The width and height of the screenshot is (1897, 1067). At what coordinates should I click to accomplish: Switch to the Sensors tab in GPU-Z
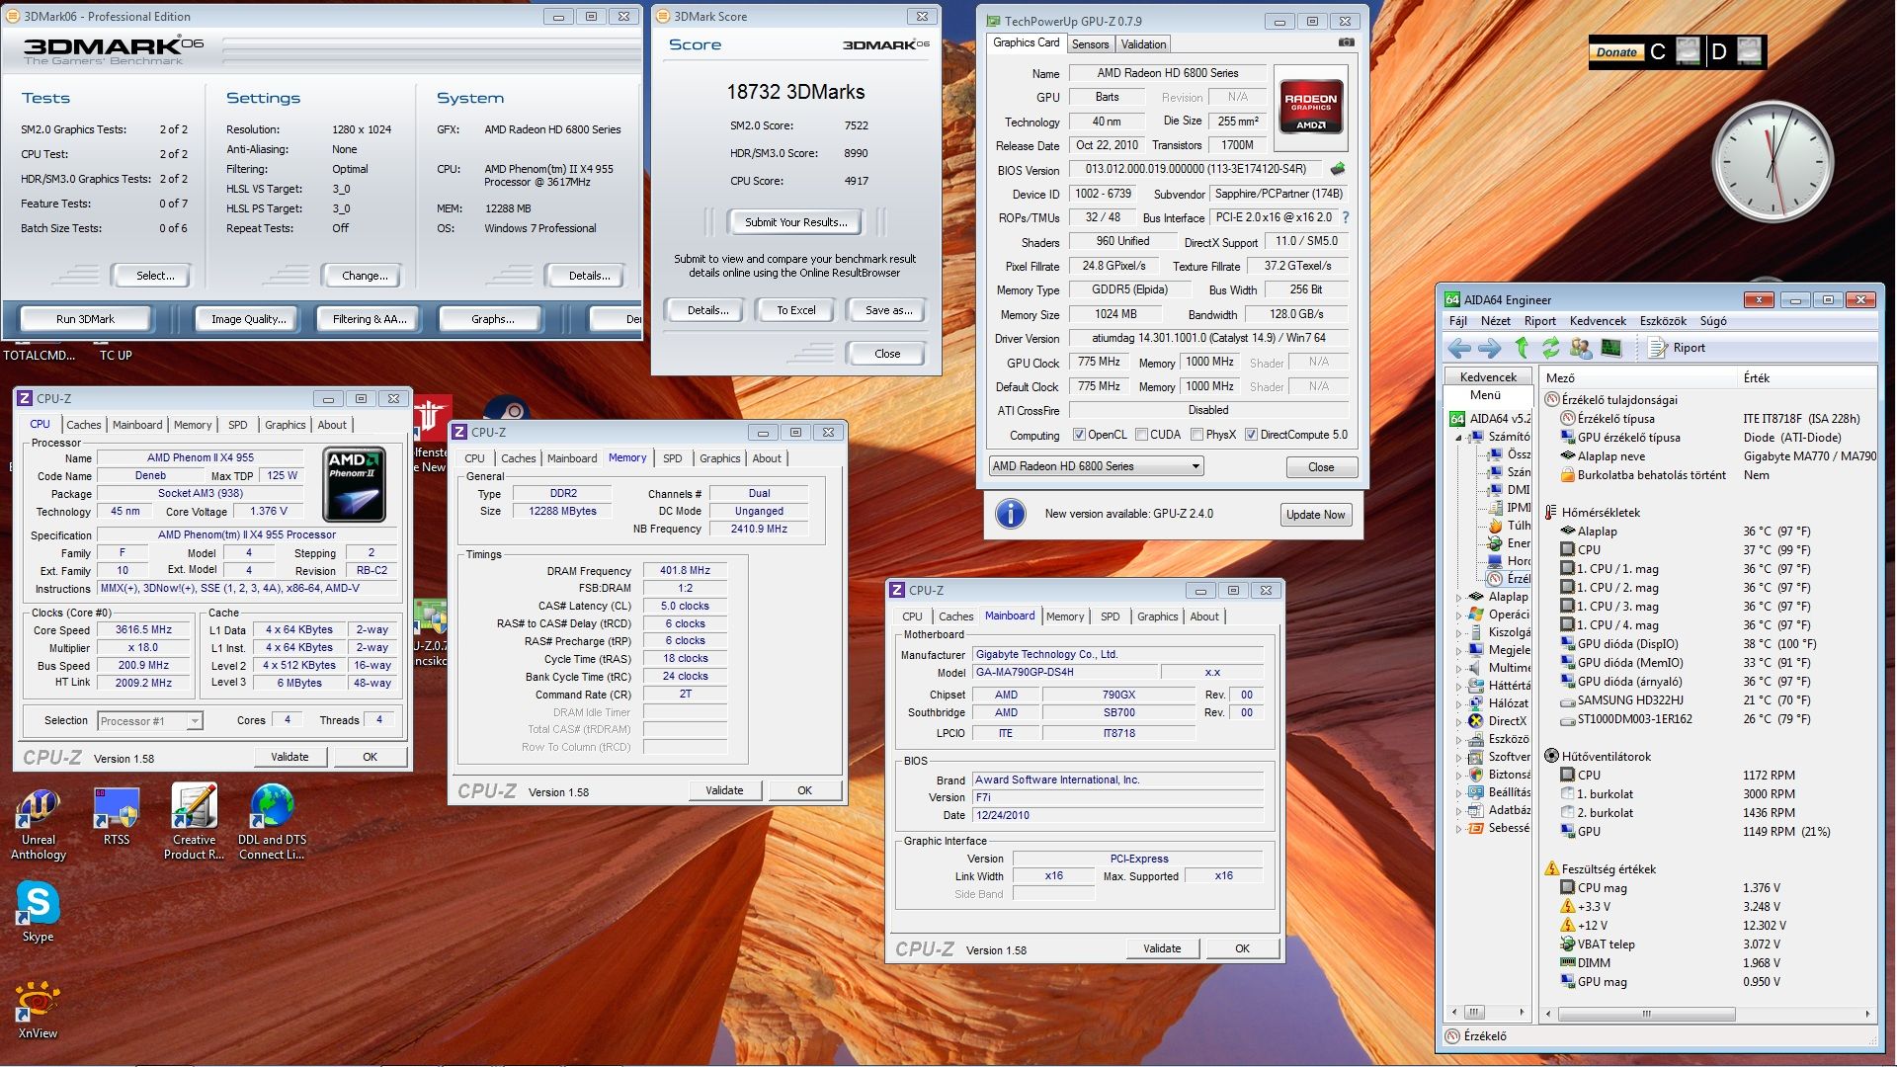(x=1090, y=44)
